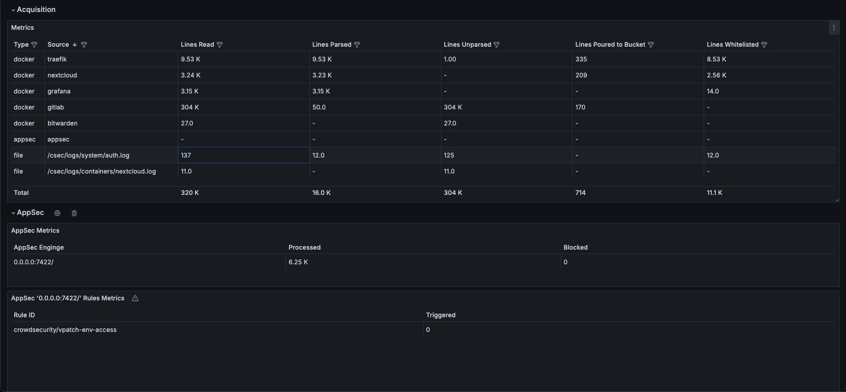Open the Metrics panel three-dot menu
This screenshot has width=846, height=392.
click(834, 28)
